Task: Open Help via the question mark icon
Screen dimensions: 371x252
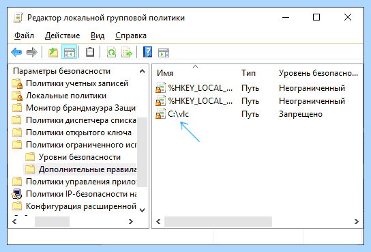Action: click(147, 52)
